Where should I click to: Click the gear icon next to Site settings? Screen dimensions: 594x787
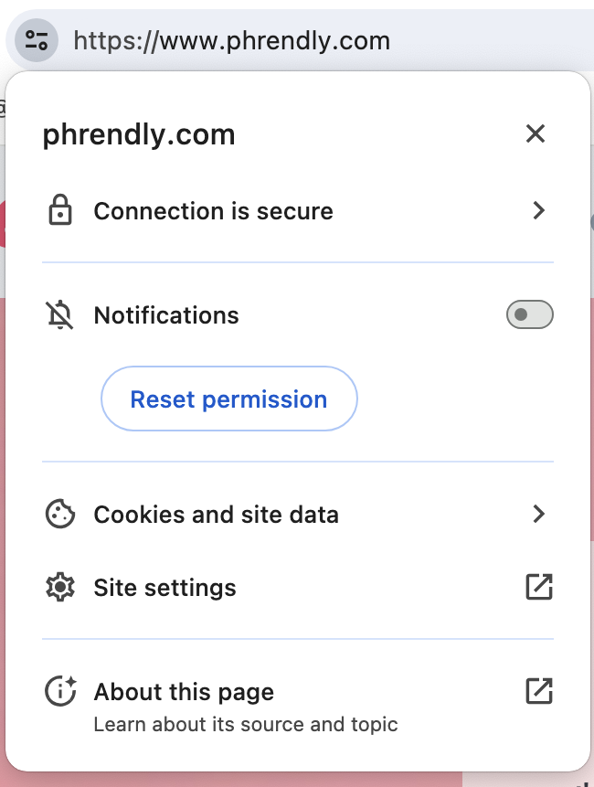pyautogui.click(x=60, y=587)
